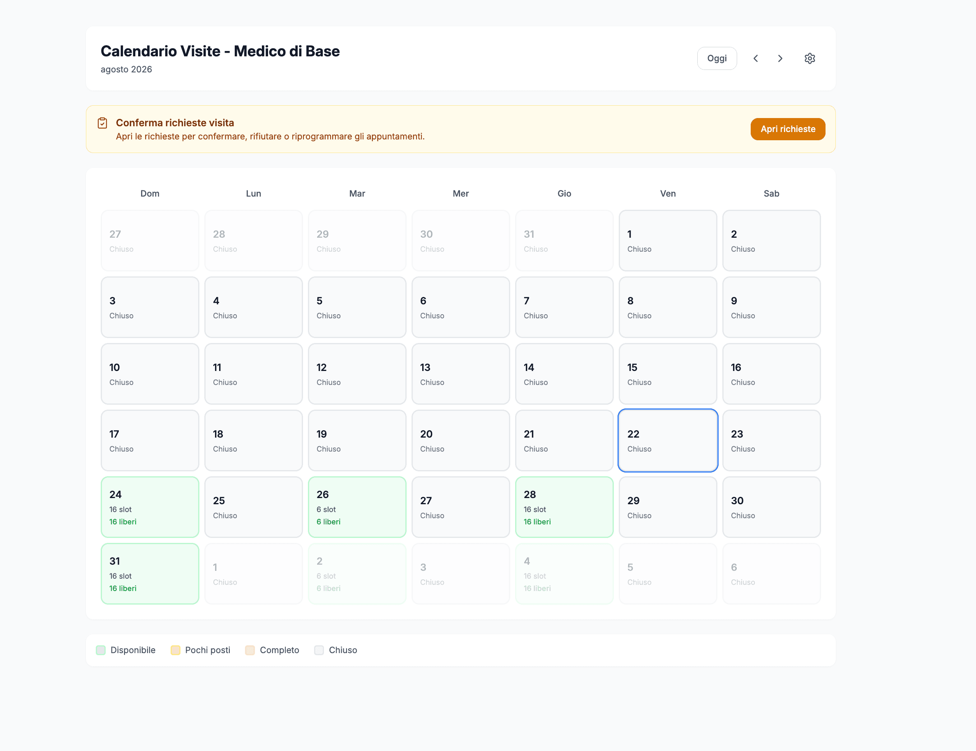Select August 28 with 16 slots
This screenshot has height=751, width=976.
pos(564,507)
